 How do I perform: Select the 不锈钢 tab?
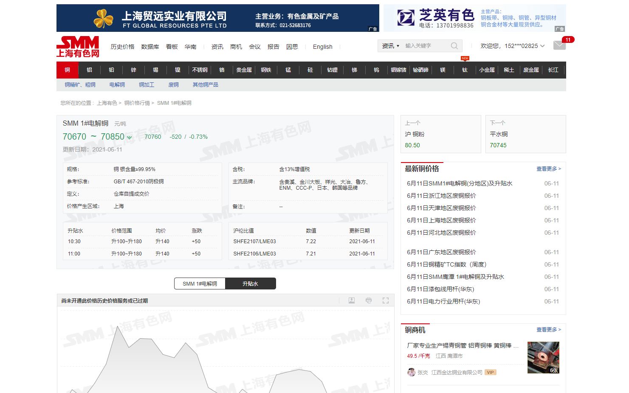200,70
